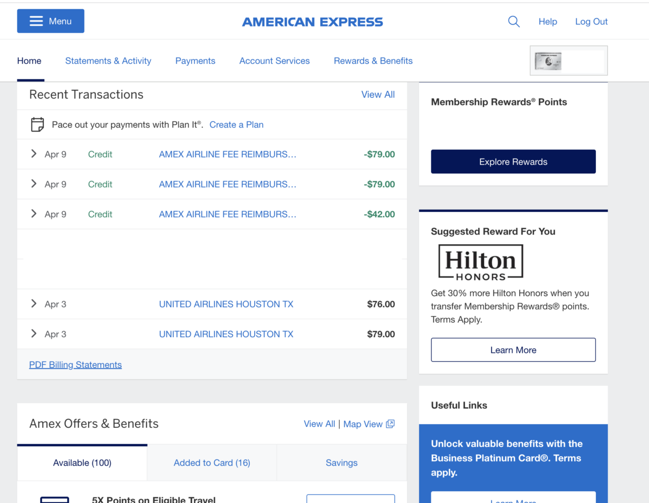Go to the Home tab
Screen dimensions: 649x503
pyautogui.click(x=29, y=61)
